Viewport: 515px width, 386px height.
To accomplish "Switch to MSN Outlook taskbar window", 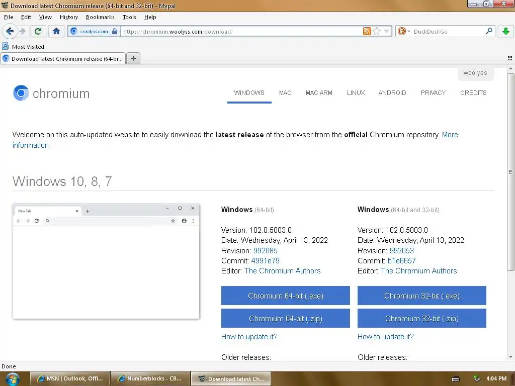I will pyautogui.click(x=69, y=378).
